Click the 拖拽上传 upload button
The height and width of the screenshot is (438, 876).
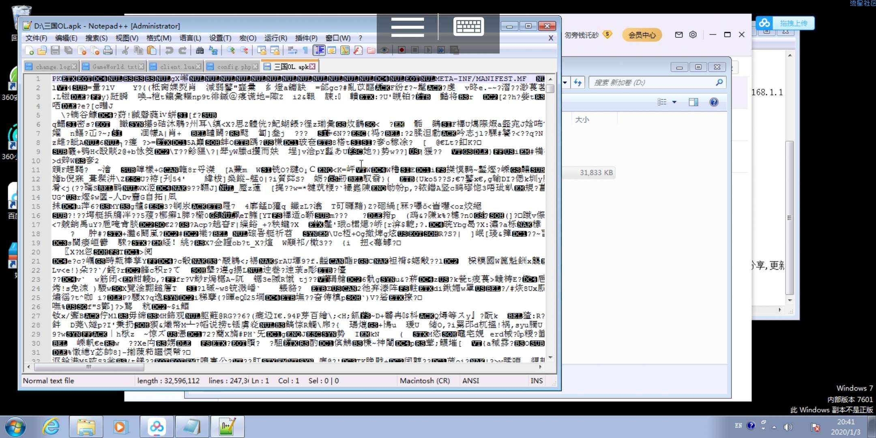click(x=785, y=23)
